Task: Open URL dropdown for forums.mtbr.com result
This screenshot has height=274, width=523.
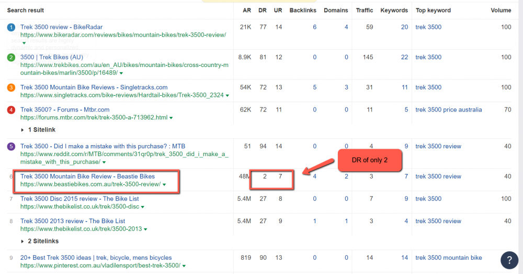Action: click(x=171, y=118)
